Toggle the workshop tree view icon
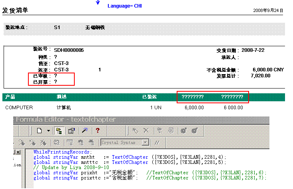 59,130
